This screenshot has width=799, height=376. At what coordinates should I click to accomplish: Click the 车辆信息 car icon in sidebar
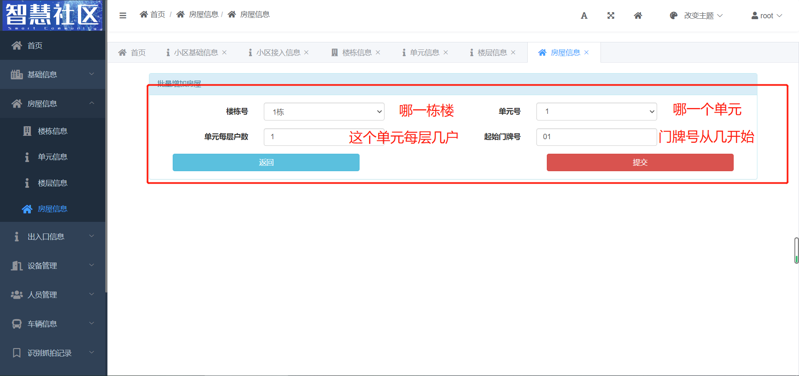pos(17,324)
